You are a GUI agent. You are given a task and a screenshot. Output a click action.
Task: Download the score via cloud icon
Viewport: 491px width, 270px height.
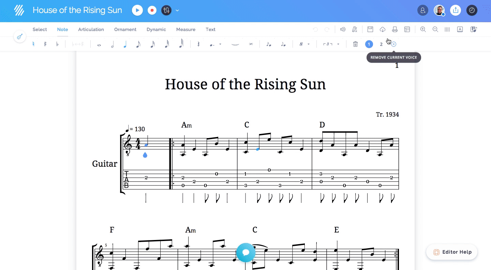(x=383, y=29)
